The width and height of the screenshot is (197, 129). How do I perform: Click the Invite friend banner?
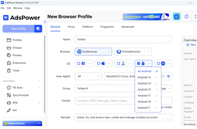pos(146,17)
